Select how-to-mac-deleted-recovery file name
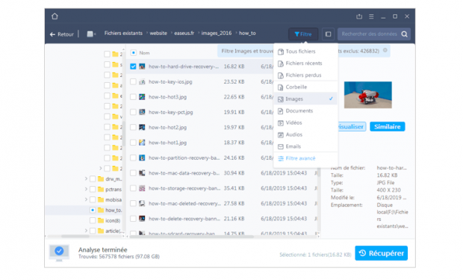463x280 pixels. (184, 204)
